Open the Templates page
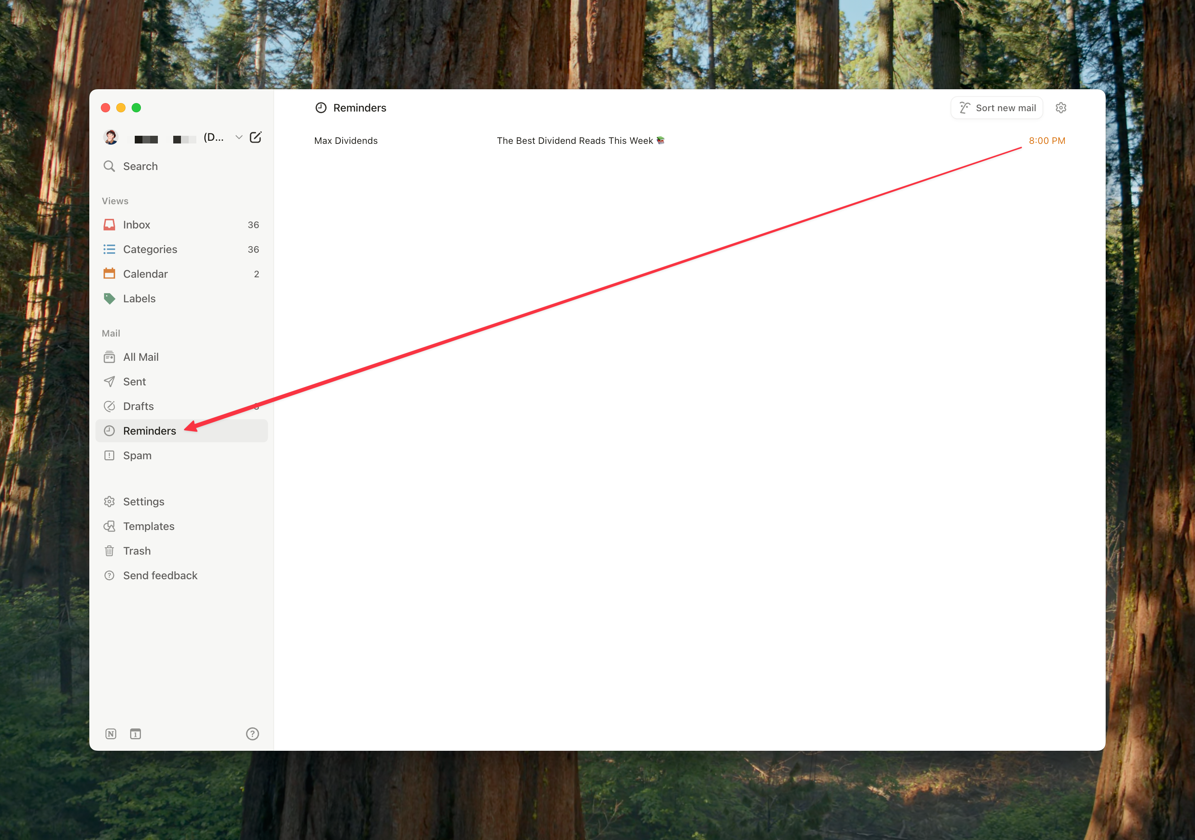 coord(148,527)
